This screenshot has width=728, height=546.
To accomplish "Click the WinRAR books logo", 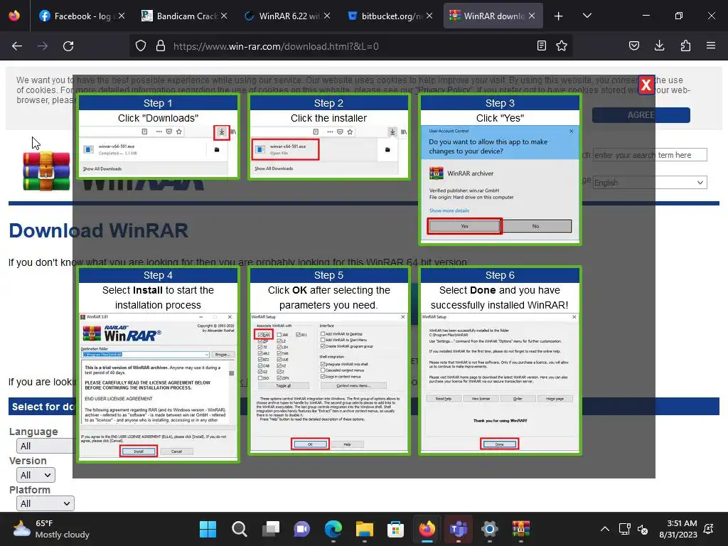I will (x=46, y=171).
